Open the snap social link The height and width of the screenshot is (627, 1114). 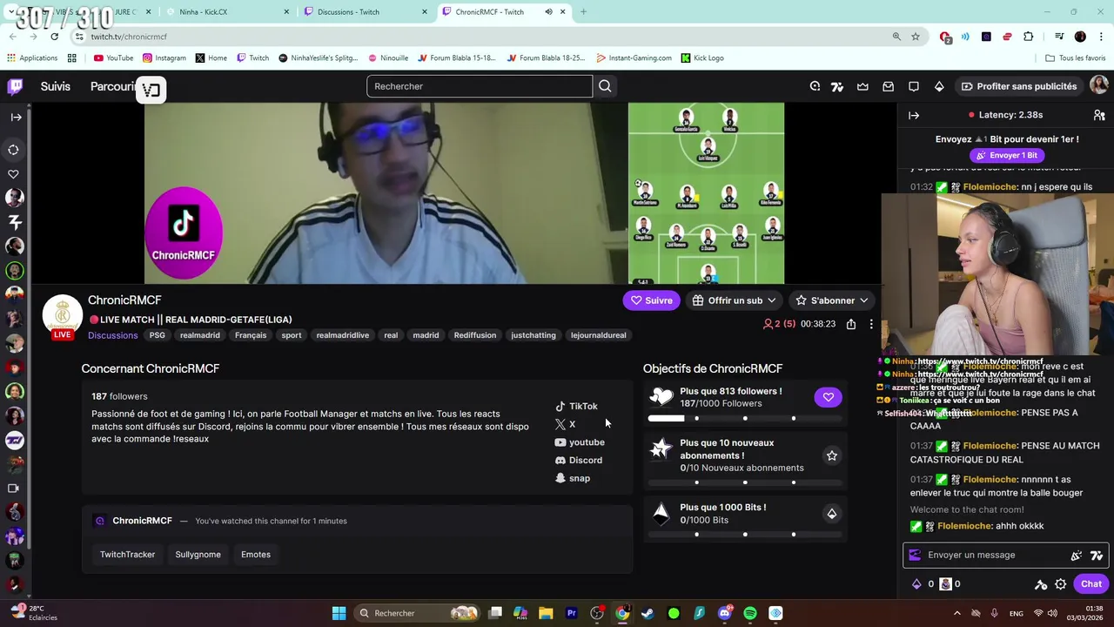click(573, 478)
